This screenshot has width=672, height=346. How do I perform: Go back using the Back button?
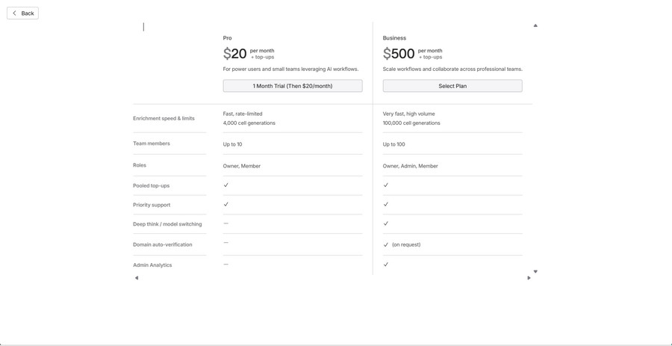click(23, 13)
